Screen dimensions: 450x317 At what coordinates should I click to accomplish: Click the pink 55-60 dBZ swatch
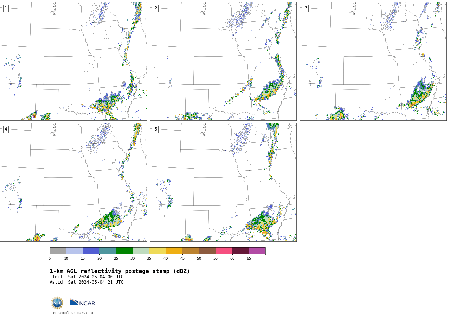[x=224, y=251]
